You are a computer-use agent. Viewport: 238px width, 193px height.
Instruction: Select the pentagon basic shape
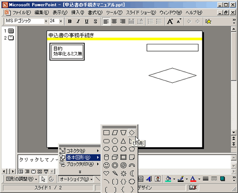(132, 149)
